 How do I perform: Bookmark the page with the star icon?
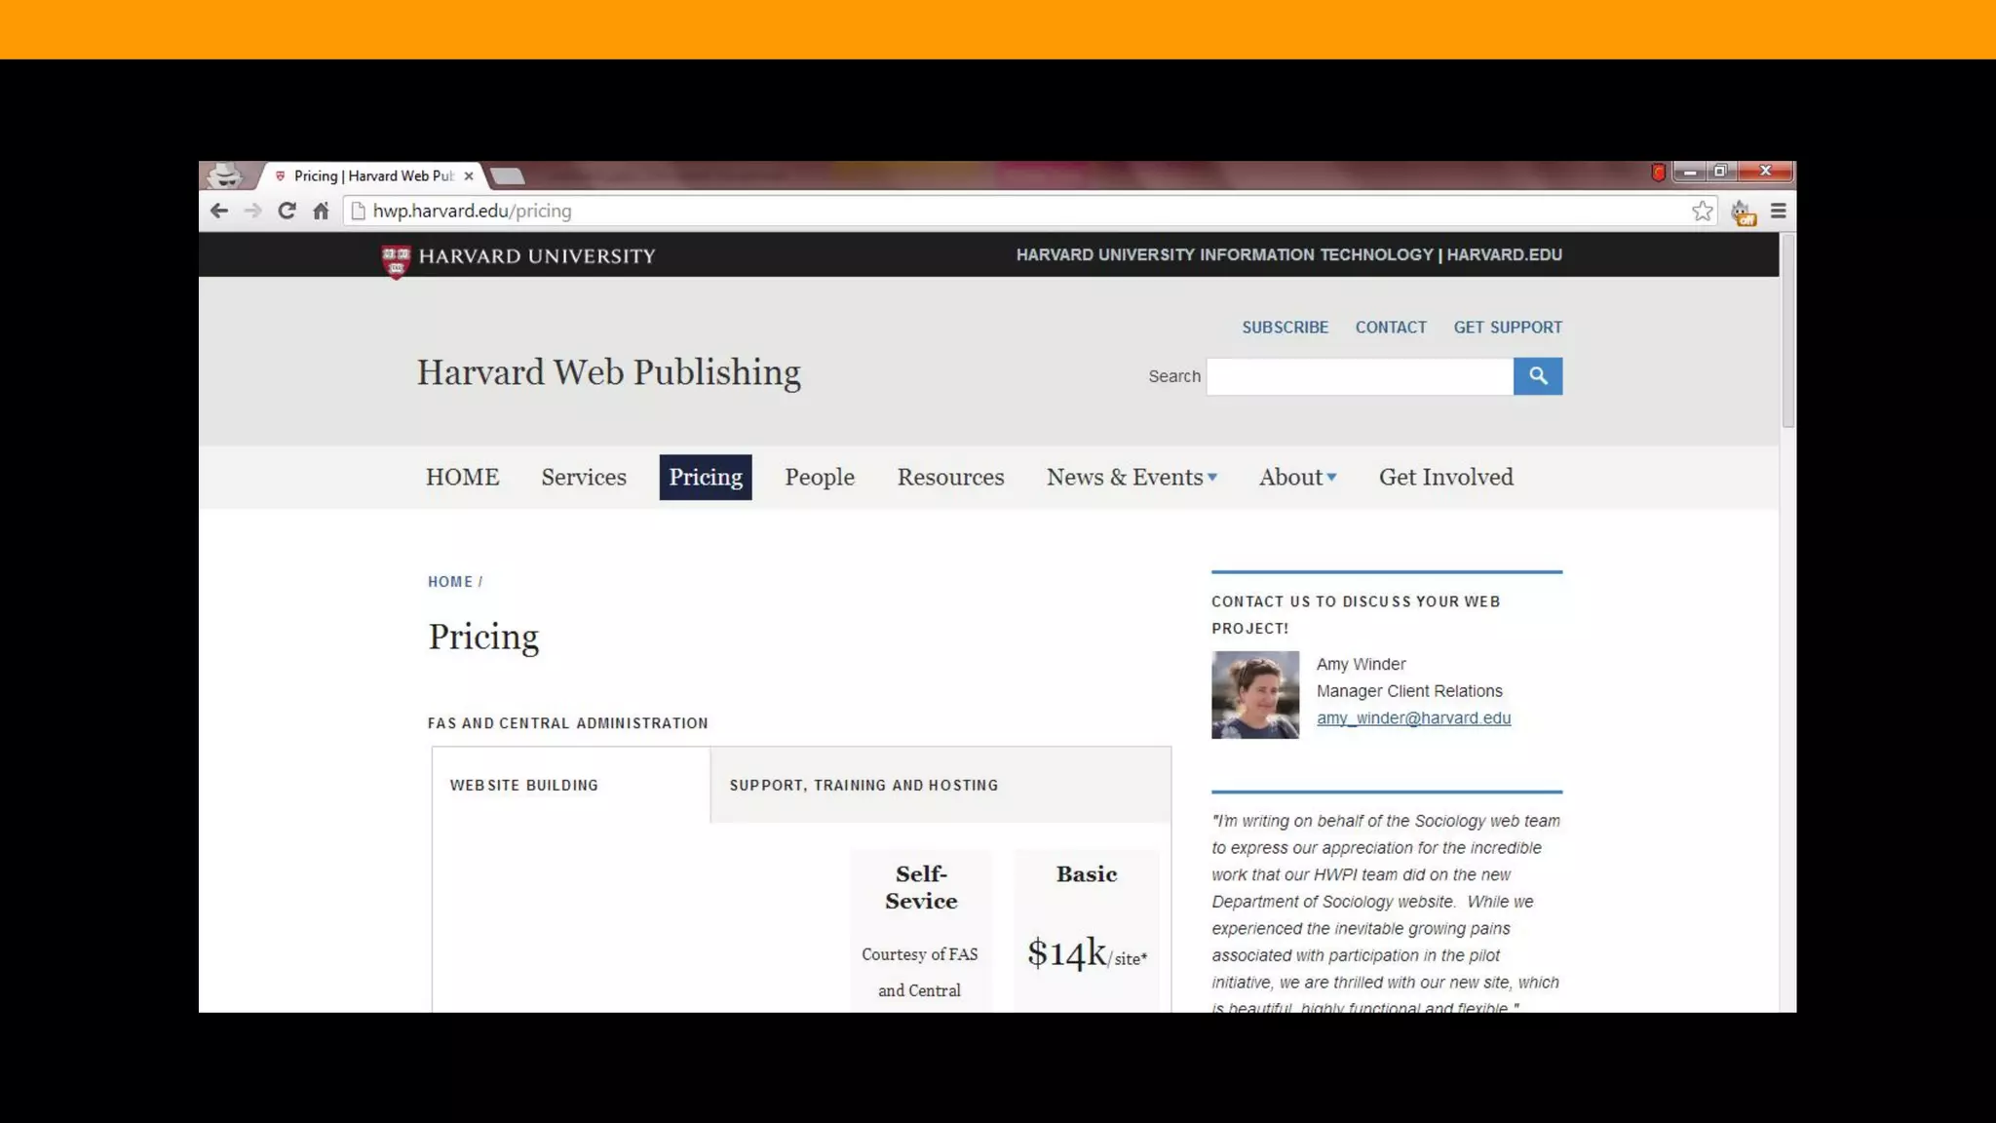click(x=1703, y=211)
